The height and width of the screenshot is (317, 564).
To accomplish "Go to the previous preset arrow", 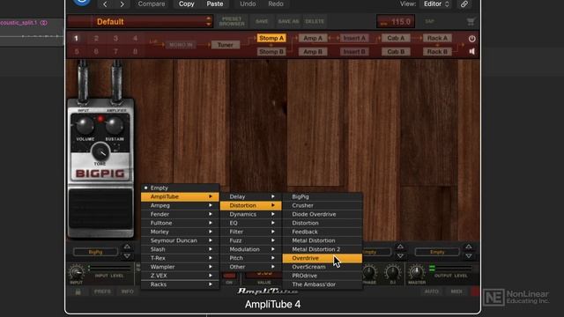I will [x=105, y=4].
